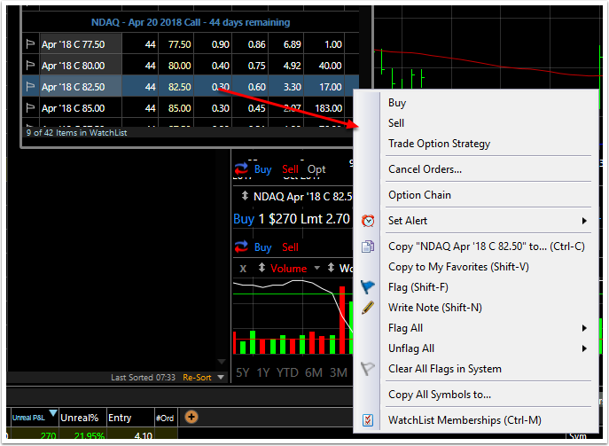Select Write Note (Shift-N)
The height and width of the screenshot is (446, 609).
(x=435, y=308)
